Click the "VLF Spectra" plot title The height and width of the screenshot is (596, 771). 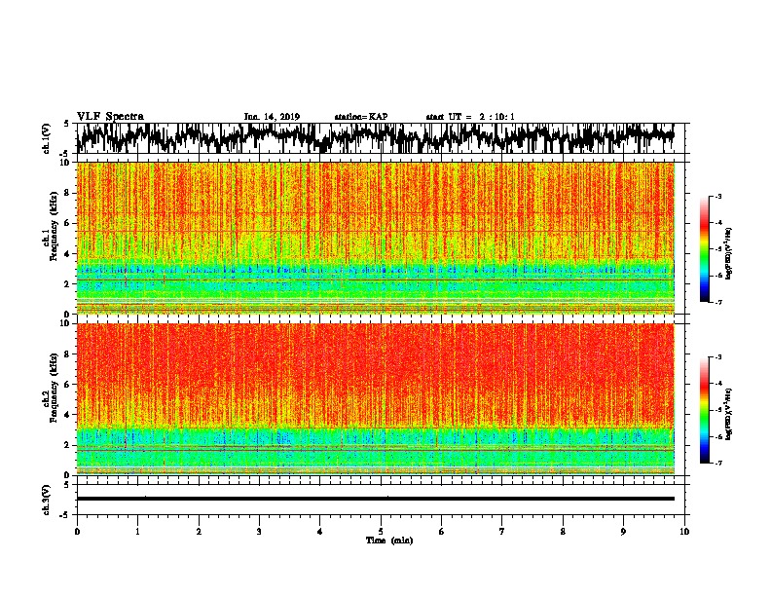[x=110, y=117]
